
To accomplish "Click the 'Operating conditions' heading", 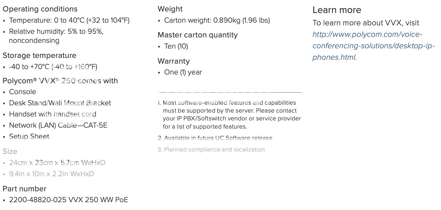I will pyautogui.click(x=40, y=9).
